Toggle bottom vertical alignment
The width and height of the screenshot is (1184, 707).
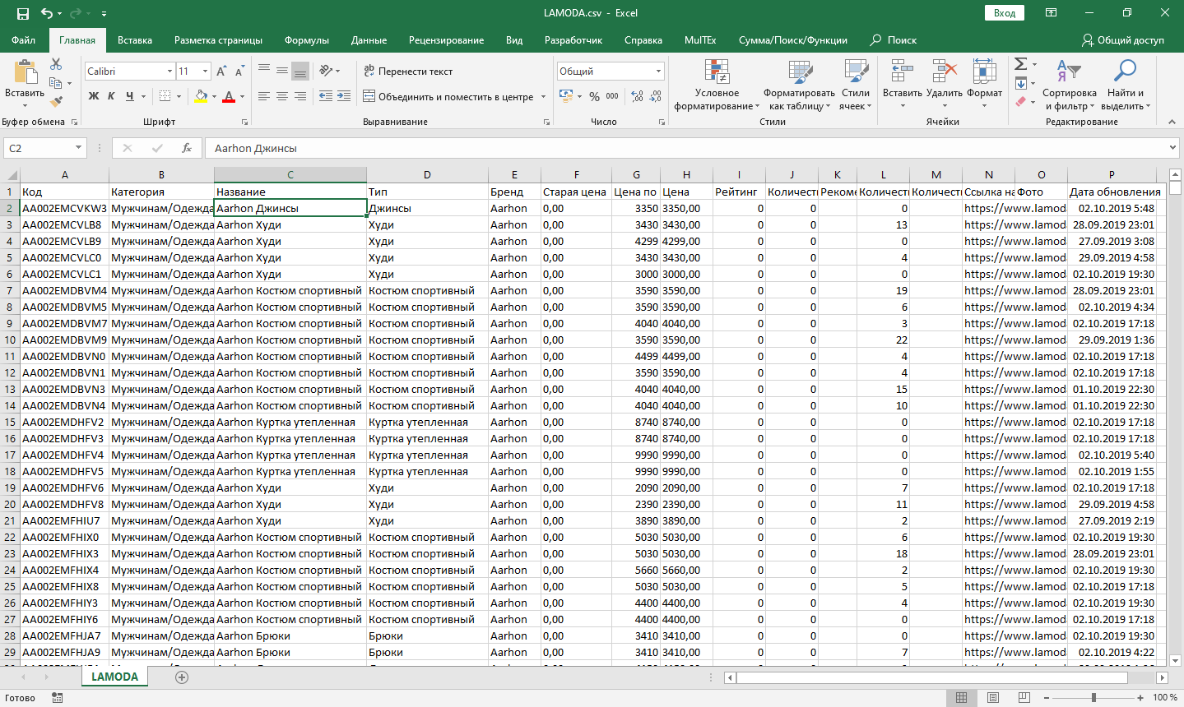pyautogui.click(x=300, y=71)
